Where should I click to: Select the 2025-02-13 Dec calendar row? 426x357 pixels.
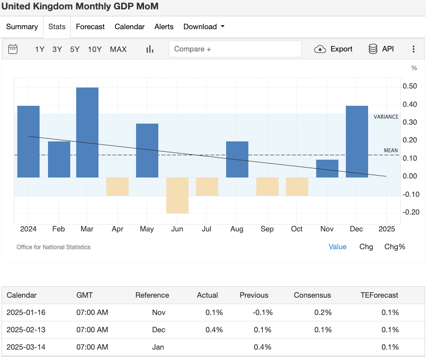(213, 330)
